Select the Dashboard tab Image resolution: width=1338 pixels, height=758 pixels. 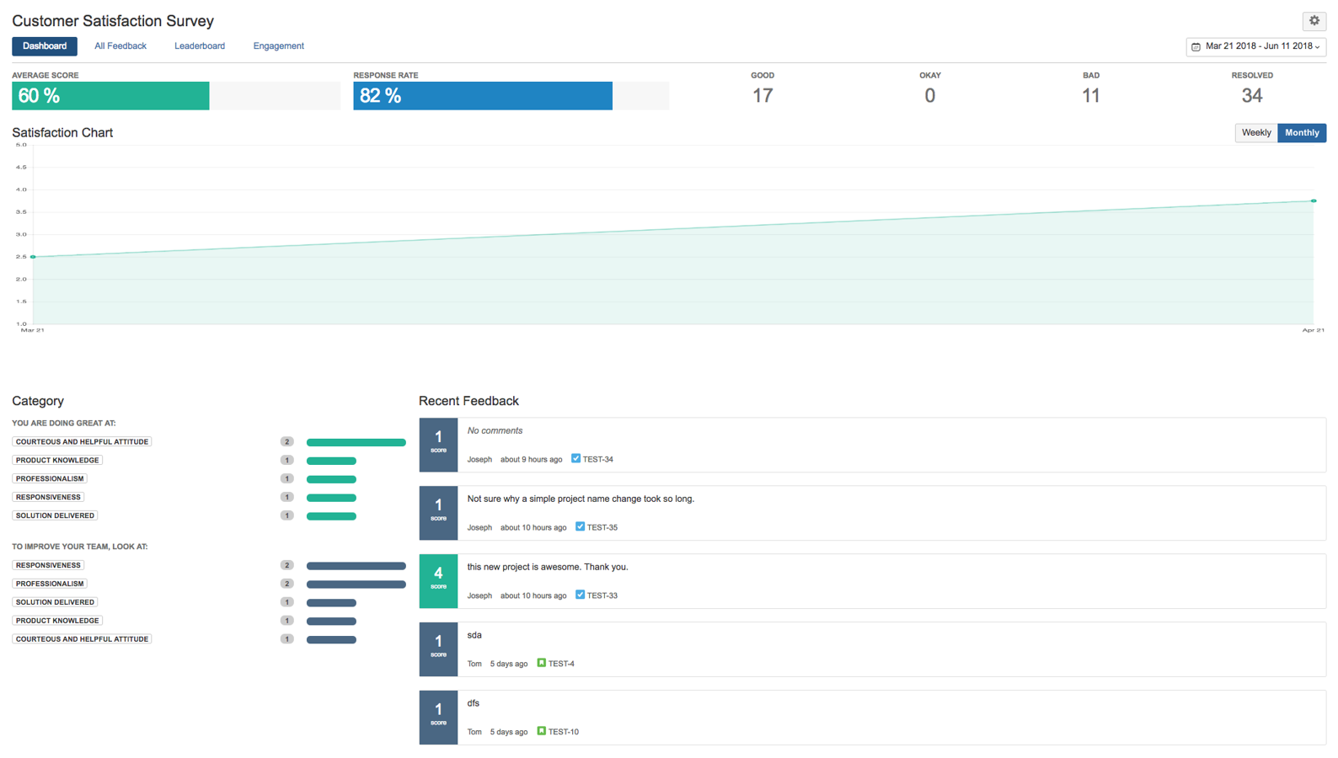coord(45,46)
